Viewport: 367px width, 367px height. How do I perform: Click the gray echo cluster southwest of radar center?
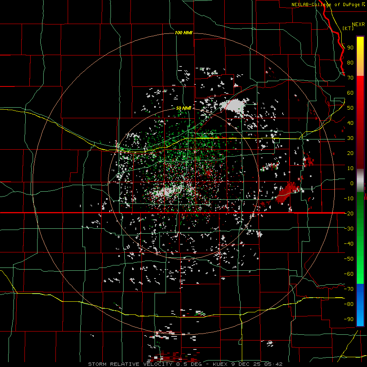tap(167, 191)
